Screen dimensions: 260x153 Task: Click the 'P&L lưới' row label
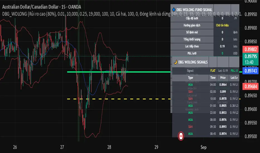point(192,53)
